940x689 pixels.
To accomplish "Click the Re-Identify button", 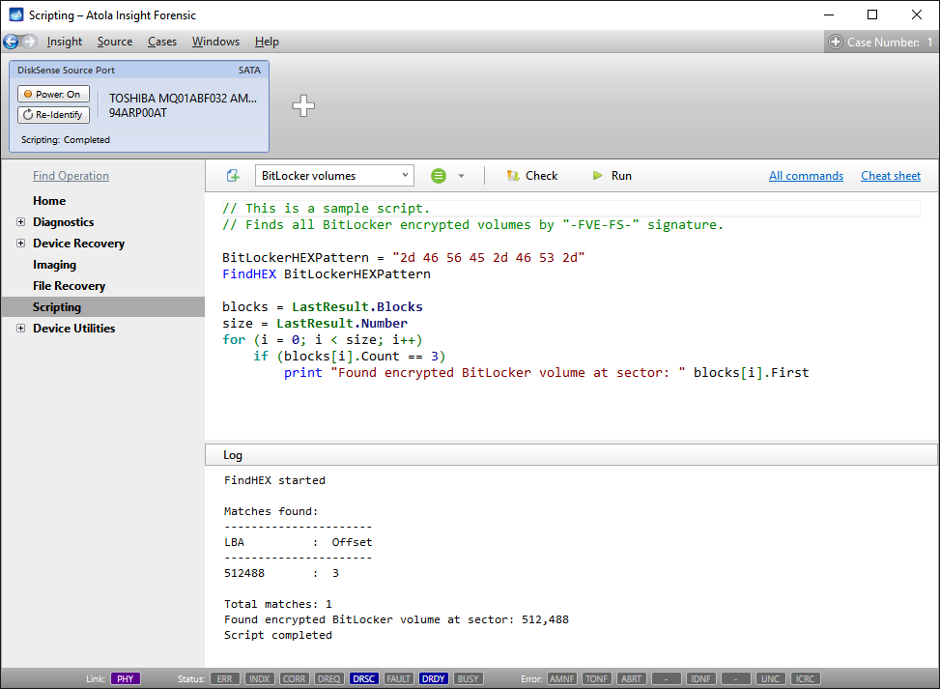I will point(53,115).
